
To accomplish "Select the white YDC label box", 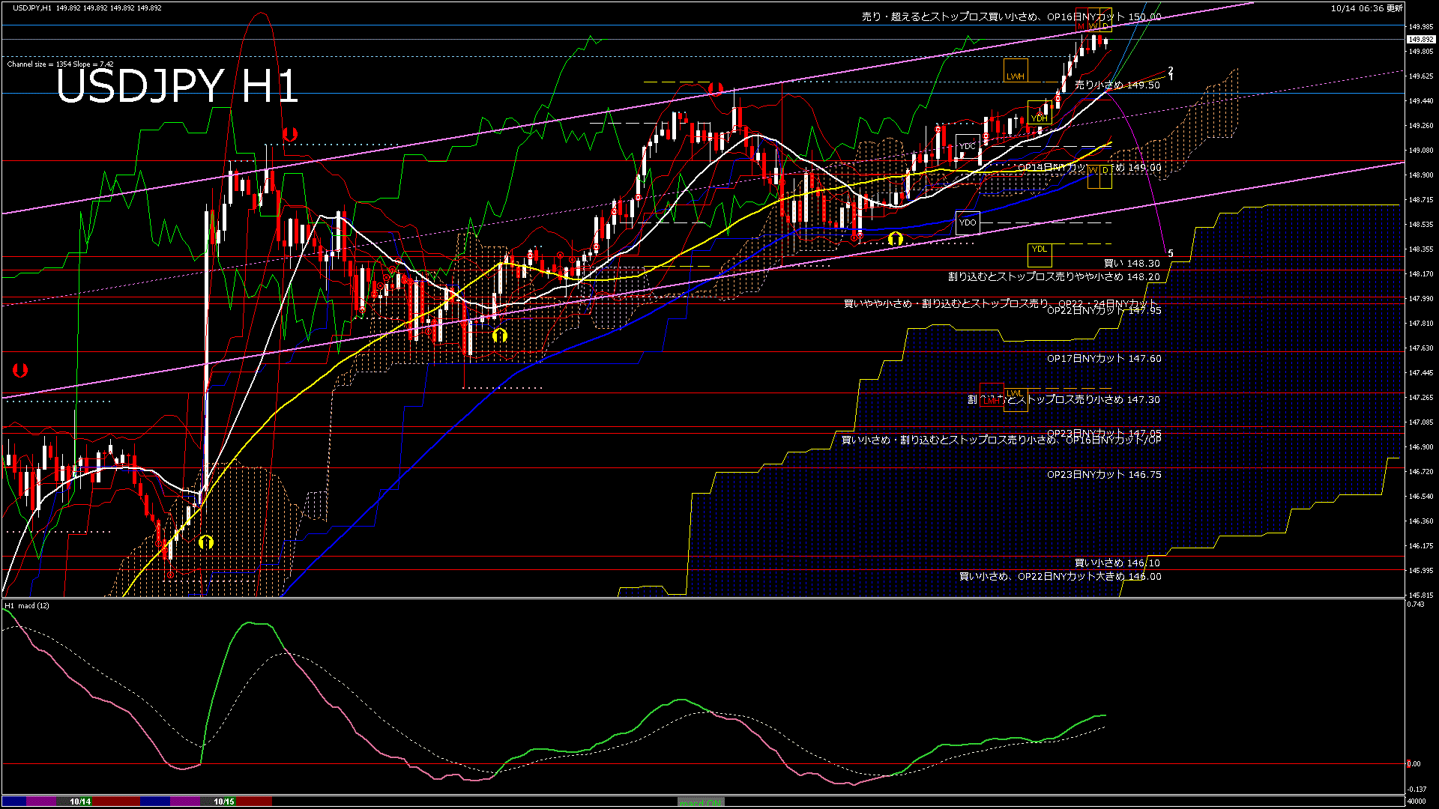I will click(968, 145).
